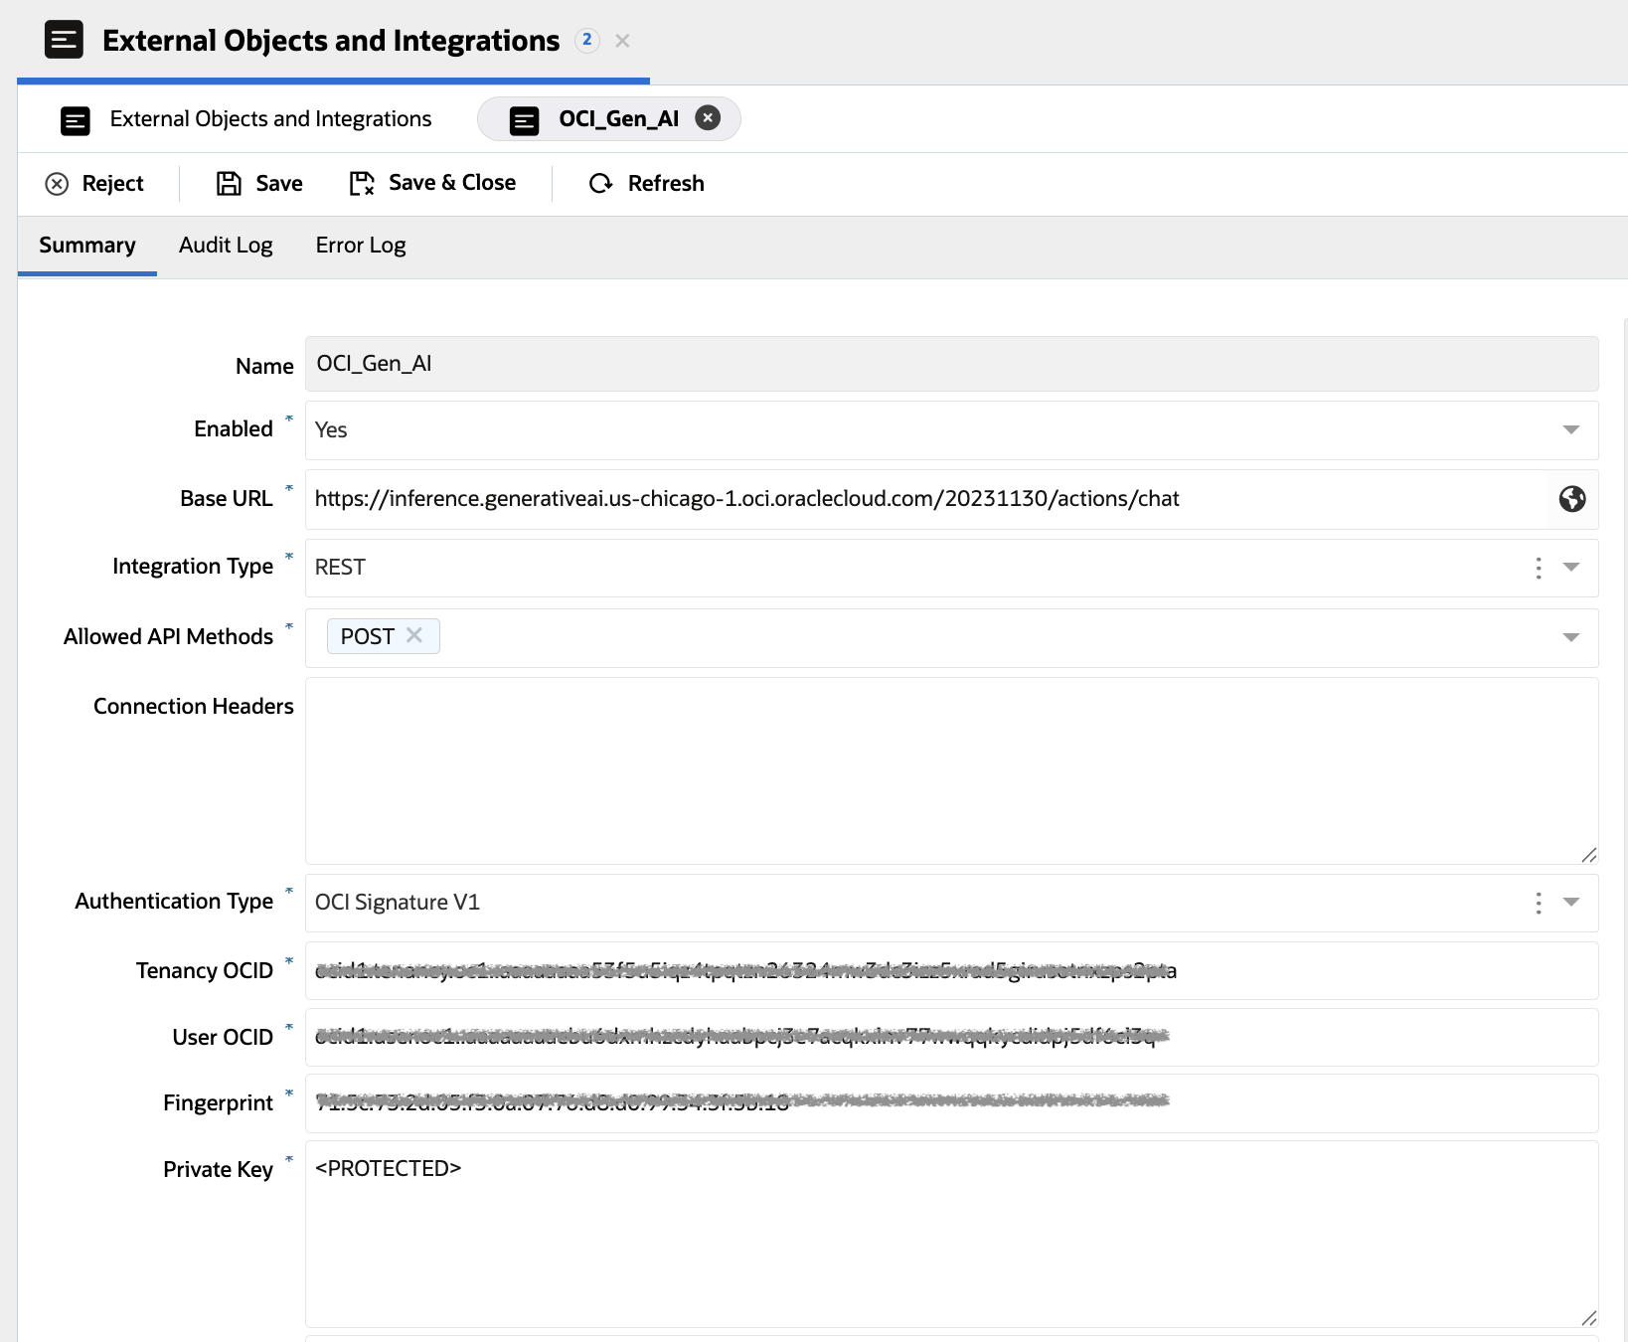Click the Save floppy disk icon

click(x=230, y=184)
